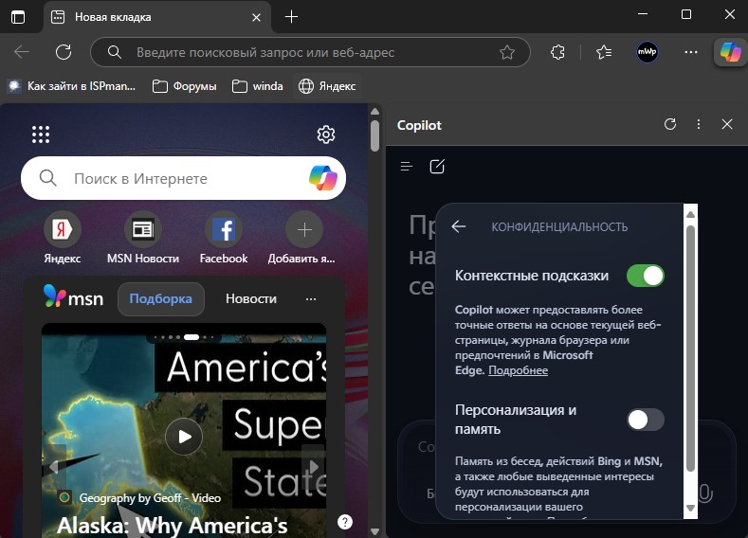Go to previous carousel story

point(53,467)
